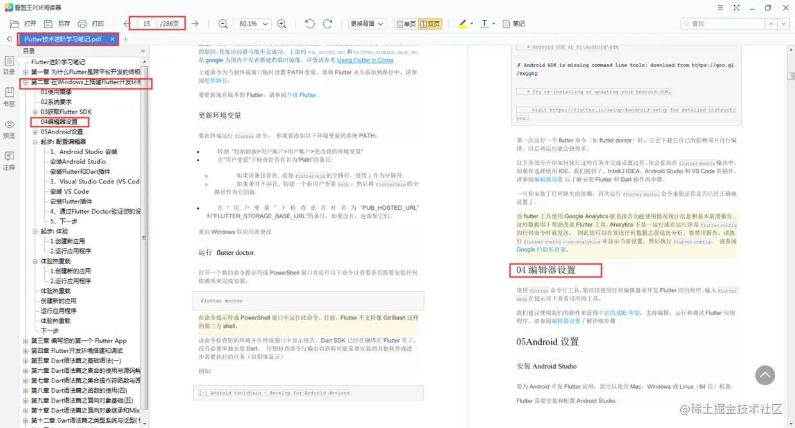Switch to 单页 single page view

(x=406, y=24)
